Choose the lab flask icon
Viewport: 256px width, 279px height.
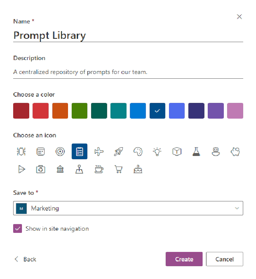tap(196, 152)
